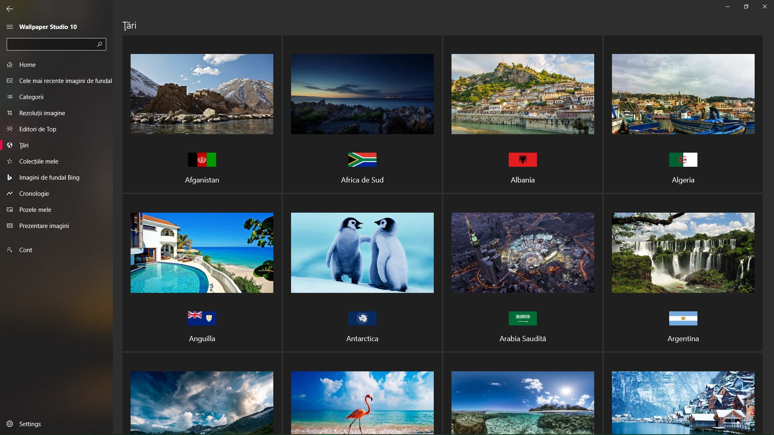This screenshot has height=435, width=774.
Task: Click the Africa de Sud flag
Action: (362, 159)
